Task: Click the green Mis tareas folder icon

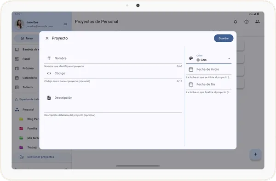Action: [x=21, y=138]
